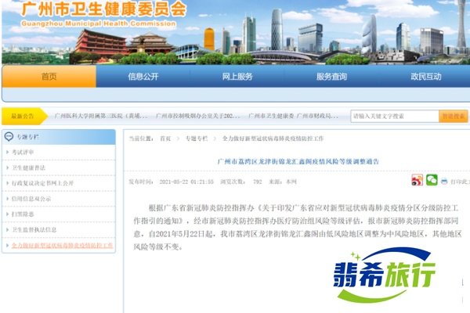
Task: Switch to the 政民互动 navigation tab
Action: click(425, 77)
